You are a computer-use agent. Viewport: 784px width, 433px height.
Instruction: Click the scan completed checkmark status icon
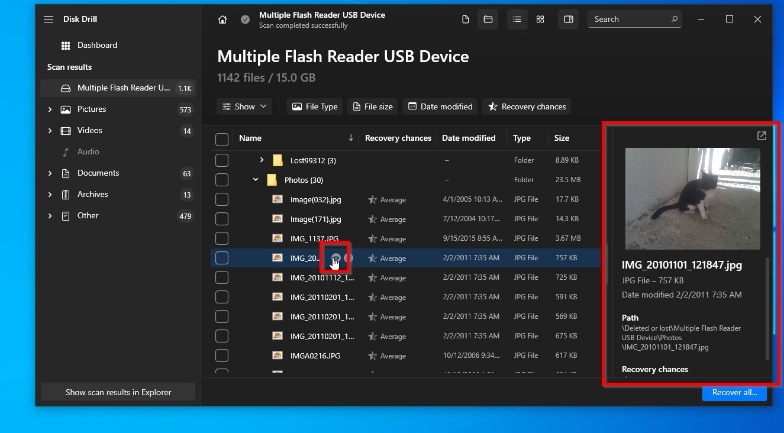pyautogui.click(x=245, y=20)
